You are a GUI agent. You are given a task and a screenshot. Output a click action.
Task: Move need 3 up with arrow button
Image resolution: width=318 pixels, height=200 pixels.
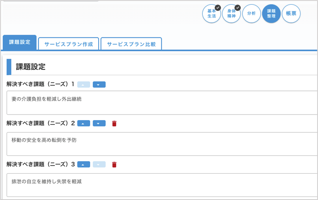click(x=84, y=165)
